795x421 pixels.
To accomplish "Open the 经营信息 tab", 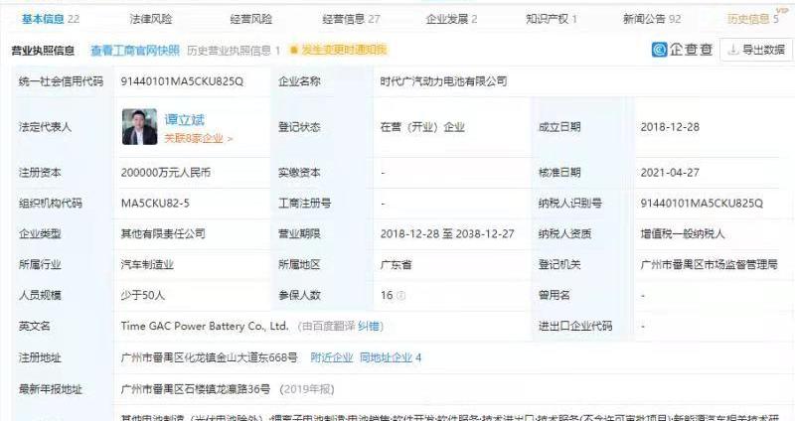I will pyautogui.click(x=351, y=19).
